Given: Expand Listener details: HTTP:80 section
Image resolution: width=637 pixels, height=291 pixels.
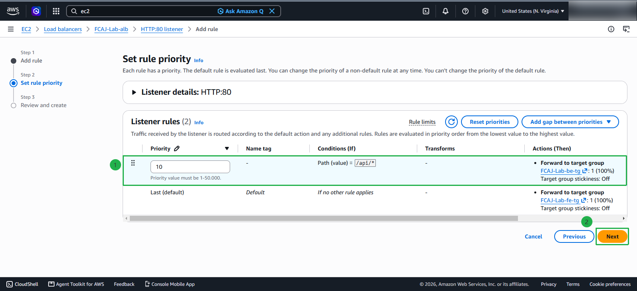Looking at the screenshot, I should pyautogui.click(x=134, y=92).
